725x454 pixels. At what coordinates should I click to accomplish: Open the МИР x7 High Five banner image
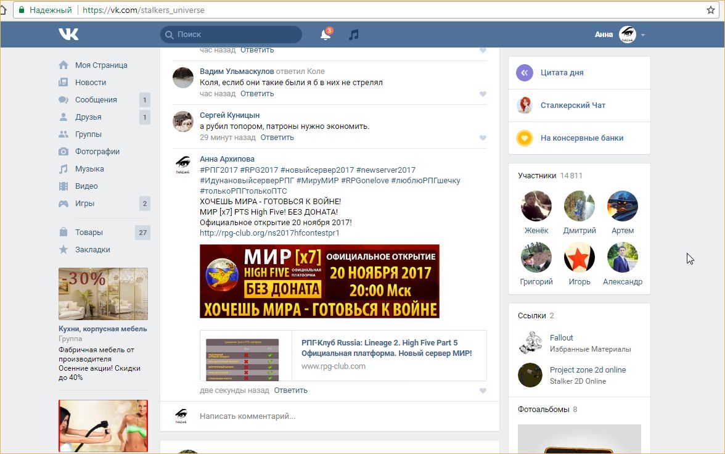[319, 281]
